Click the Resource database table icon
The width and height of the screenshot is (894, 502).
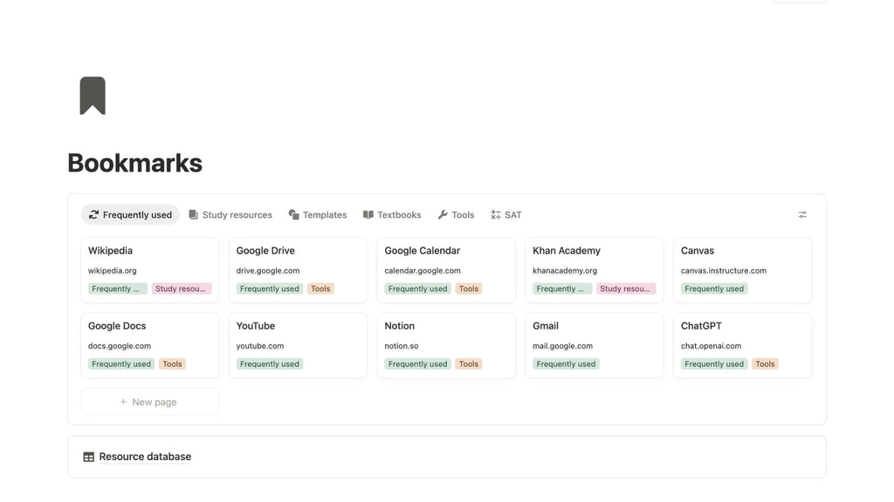[88, 457]
